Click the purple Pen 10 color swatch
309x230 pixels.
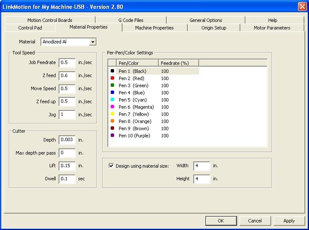pos(112,135)
